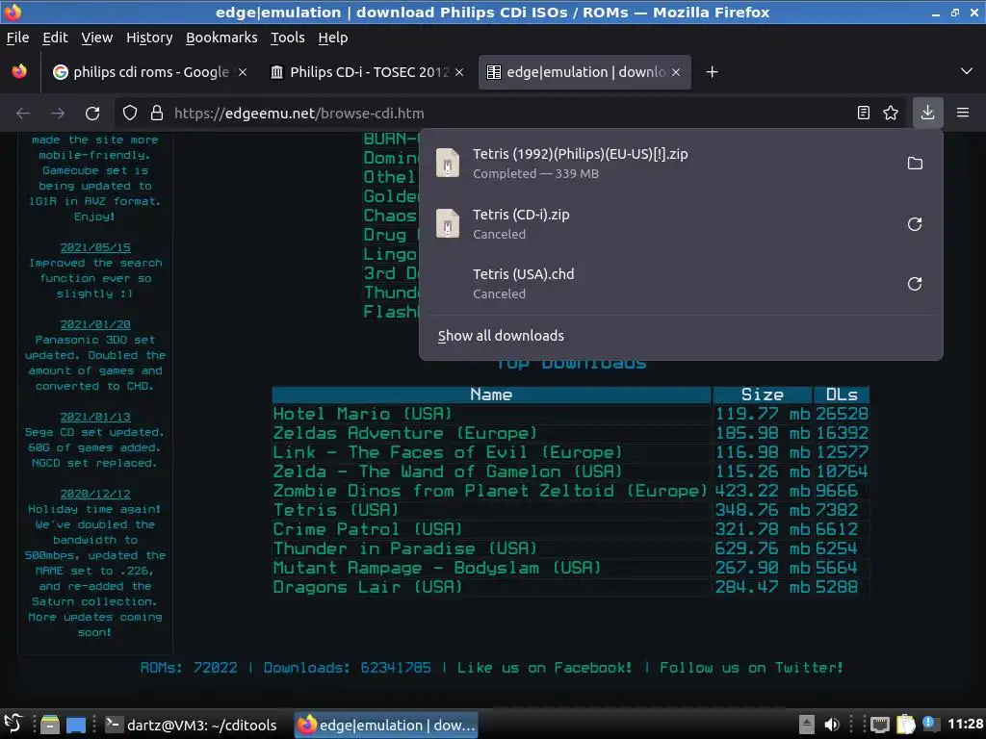This screenshot has height=739, width=986.
Task: Switch to terminal dartz@VM3 taskbar window
Action: point(192,726)
